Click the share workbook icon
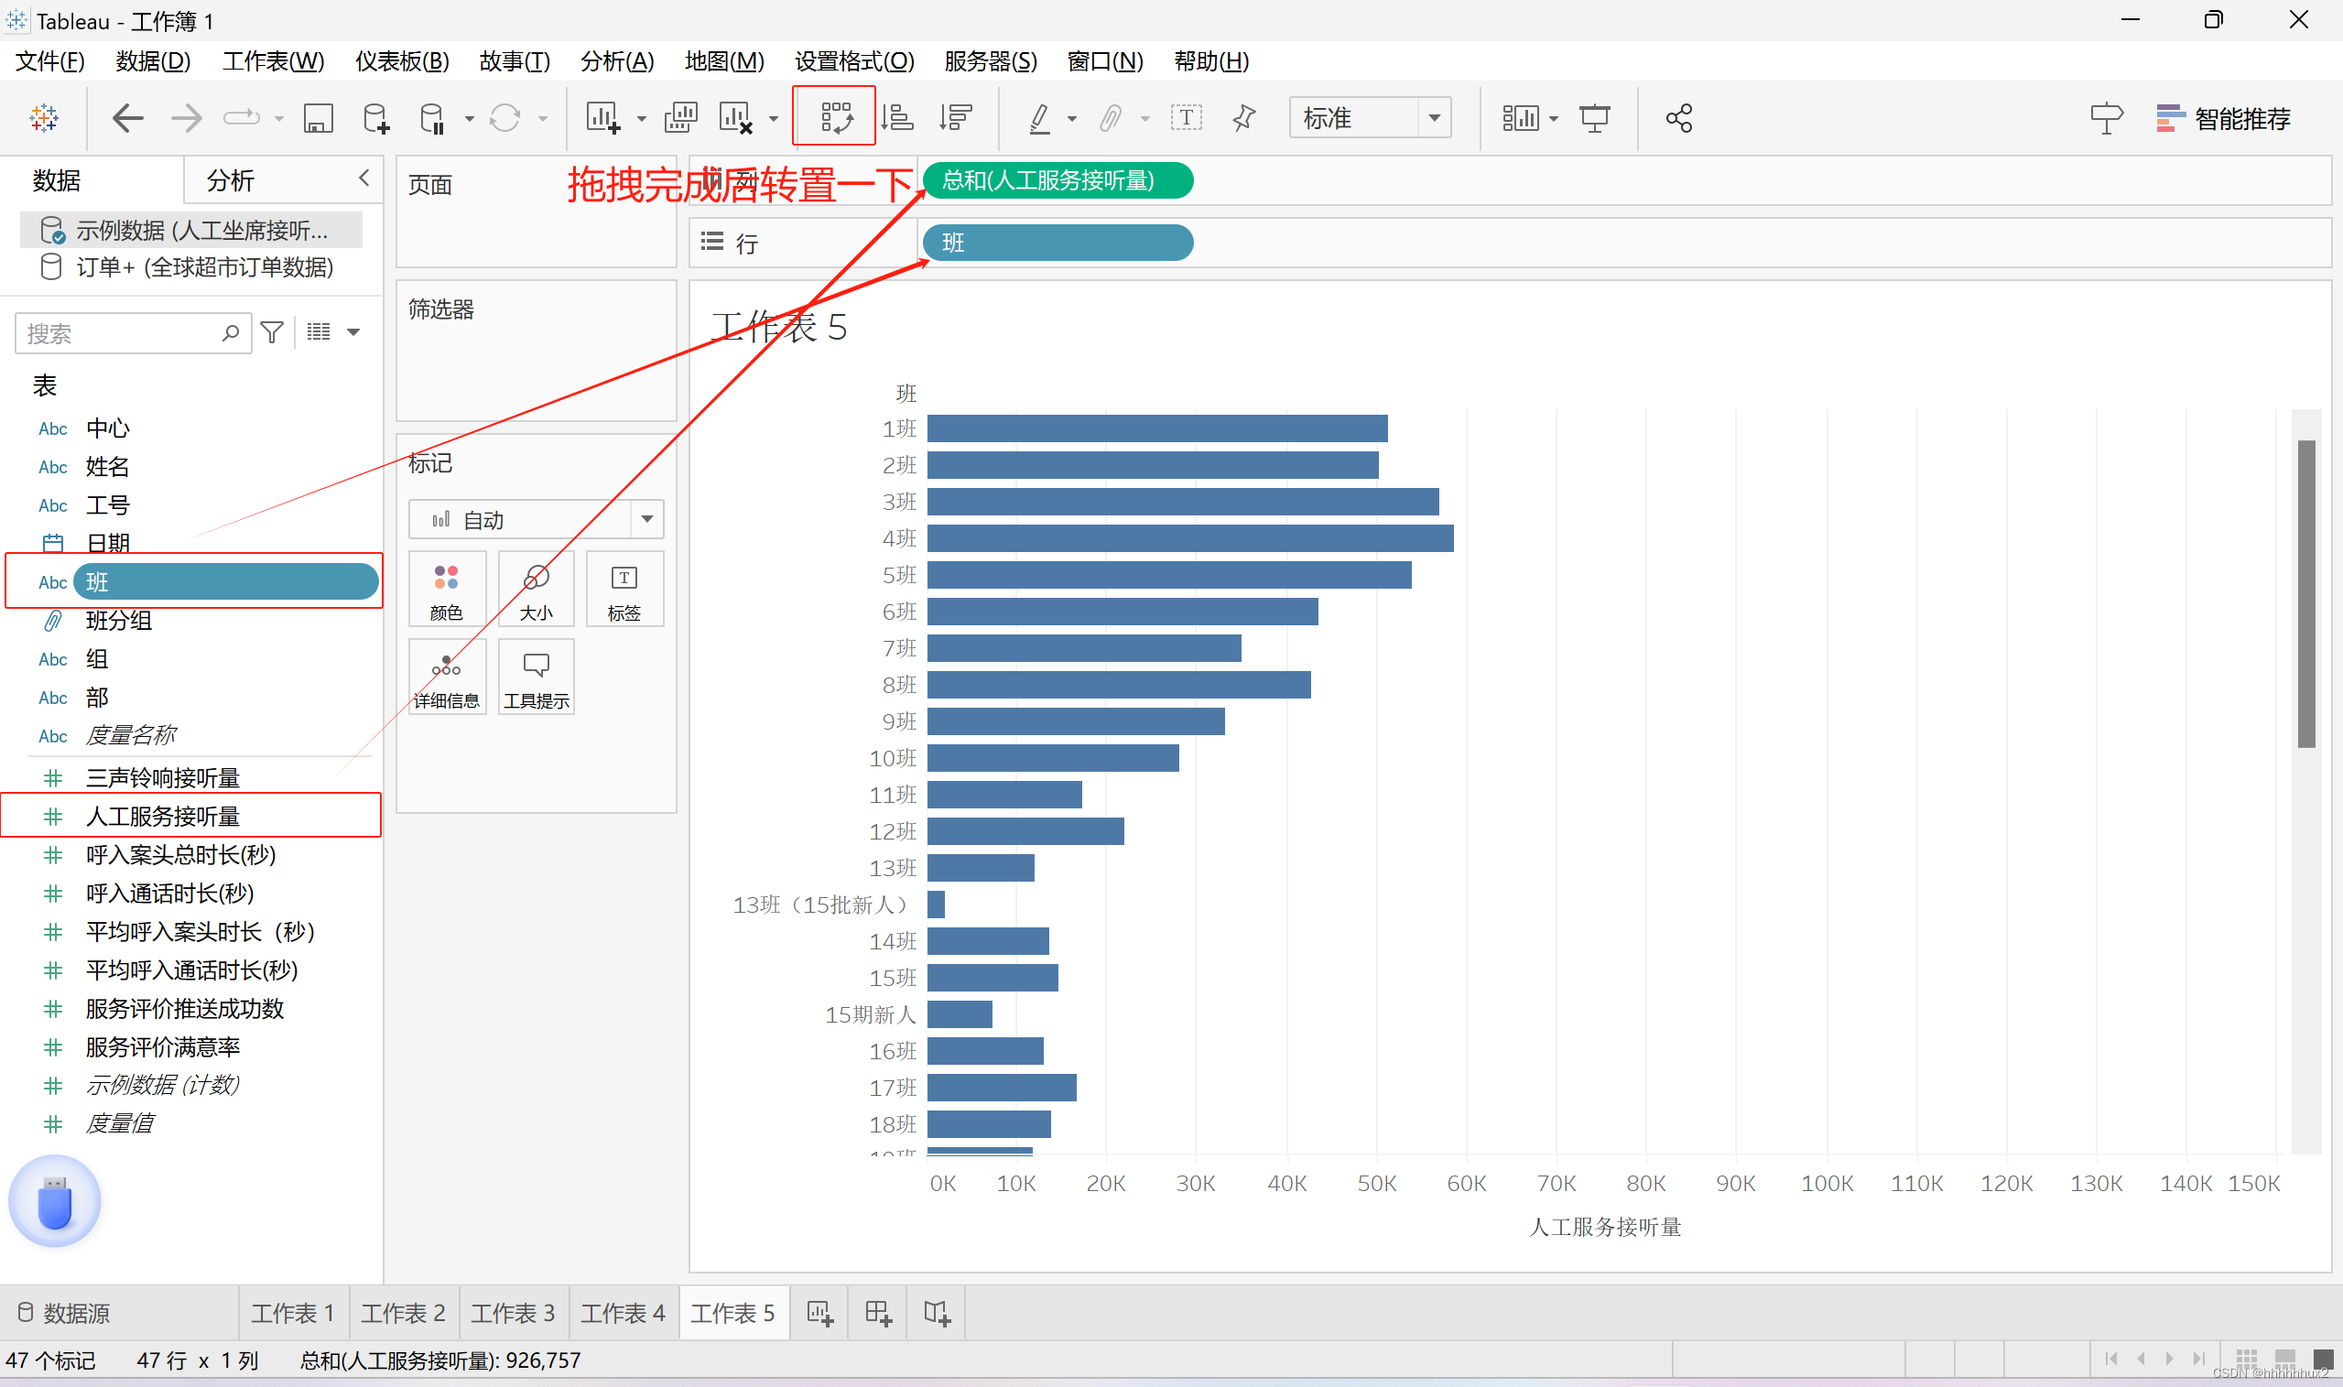The image size is (2343, 1387). point(1678,119)
